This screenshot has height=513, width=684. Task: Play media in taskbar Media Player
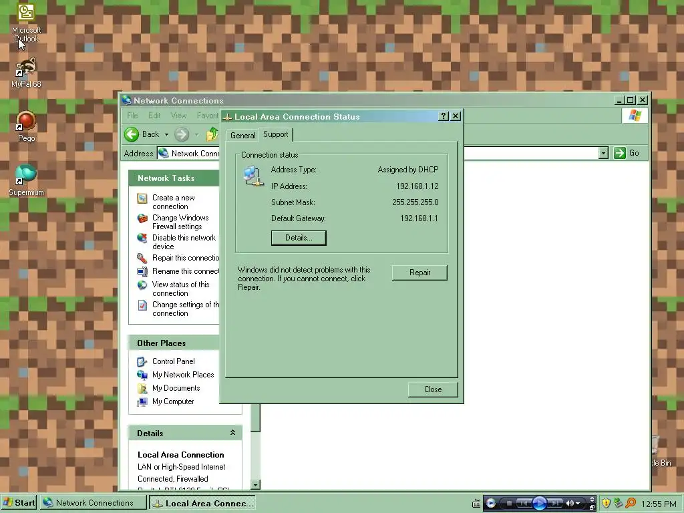pos(540,504)
